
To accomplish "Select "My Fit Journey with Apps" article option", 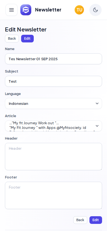I will 48,128.
